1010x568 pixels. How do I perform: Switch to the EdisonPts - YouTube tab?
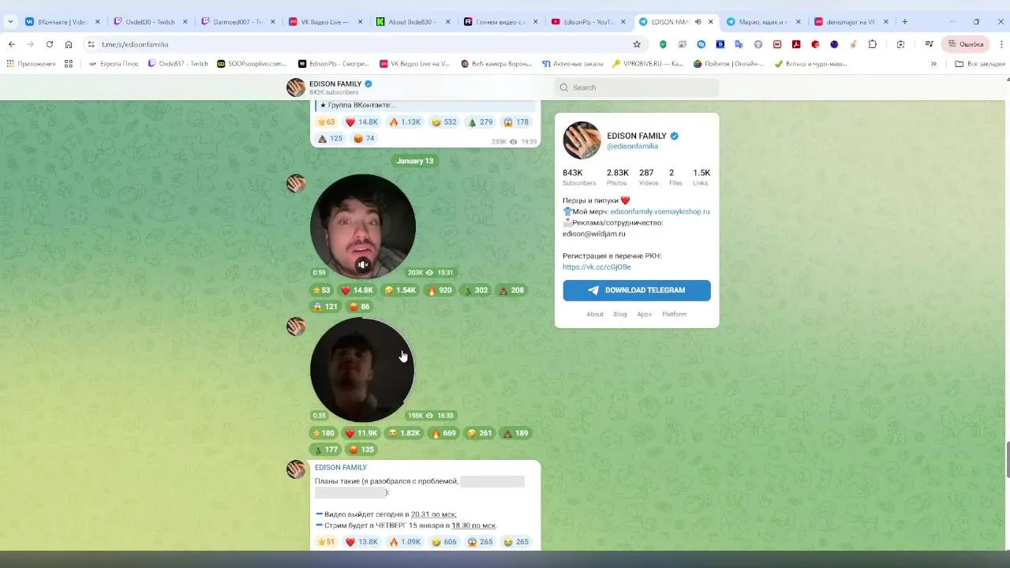pos(587,22)
